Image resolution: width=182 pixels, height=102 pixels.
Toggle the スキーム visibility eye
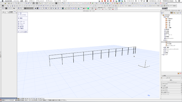[19, 22]
